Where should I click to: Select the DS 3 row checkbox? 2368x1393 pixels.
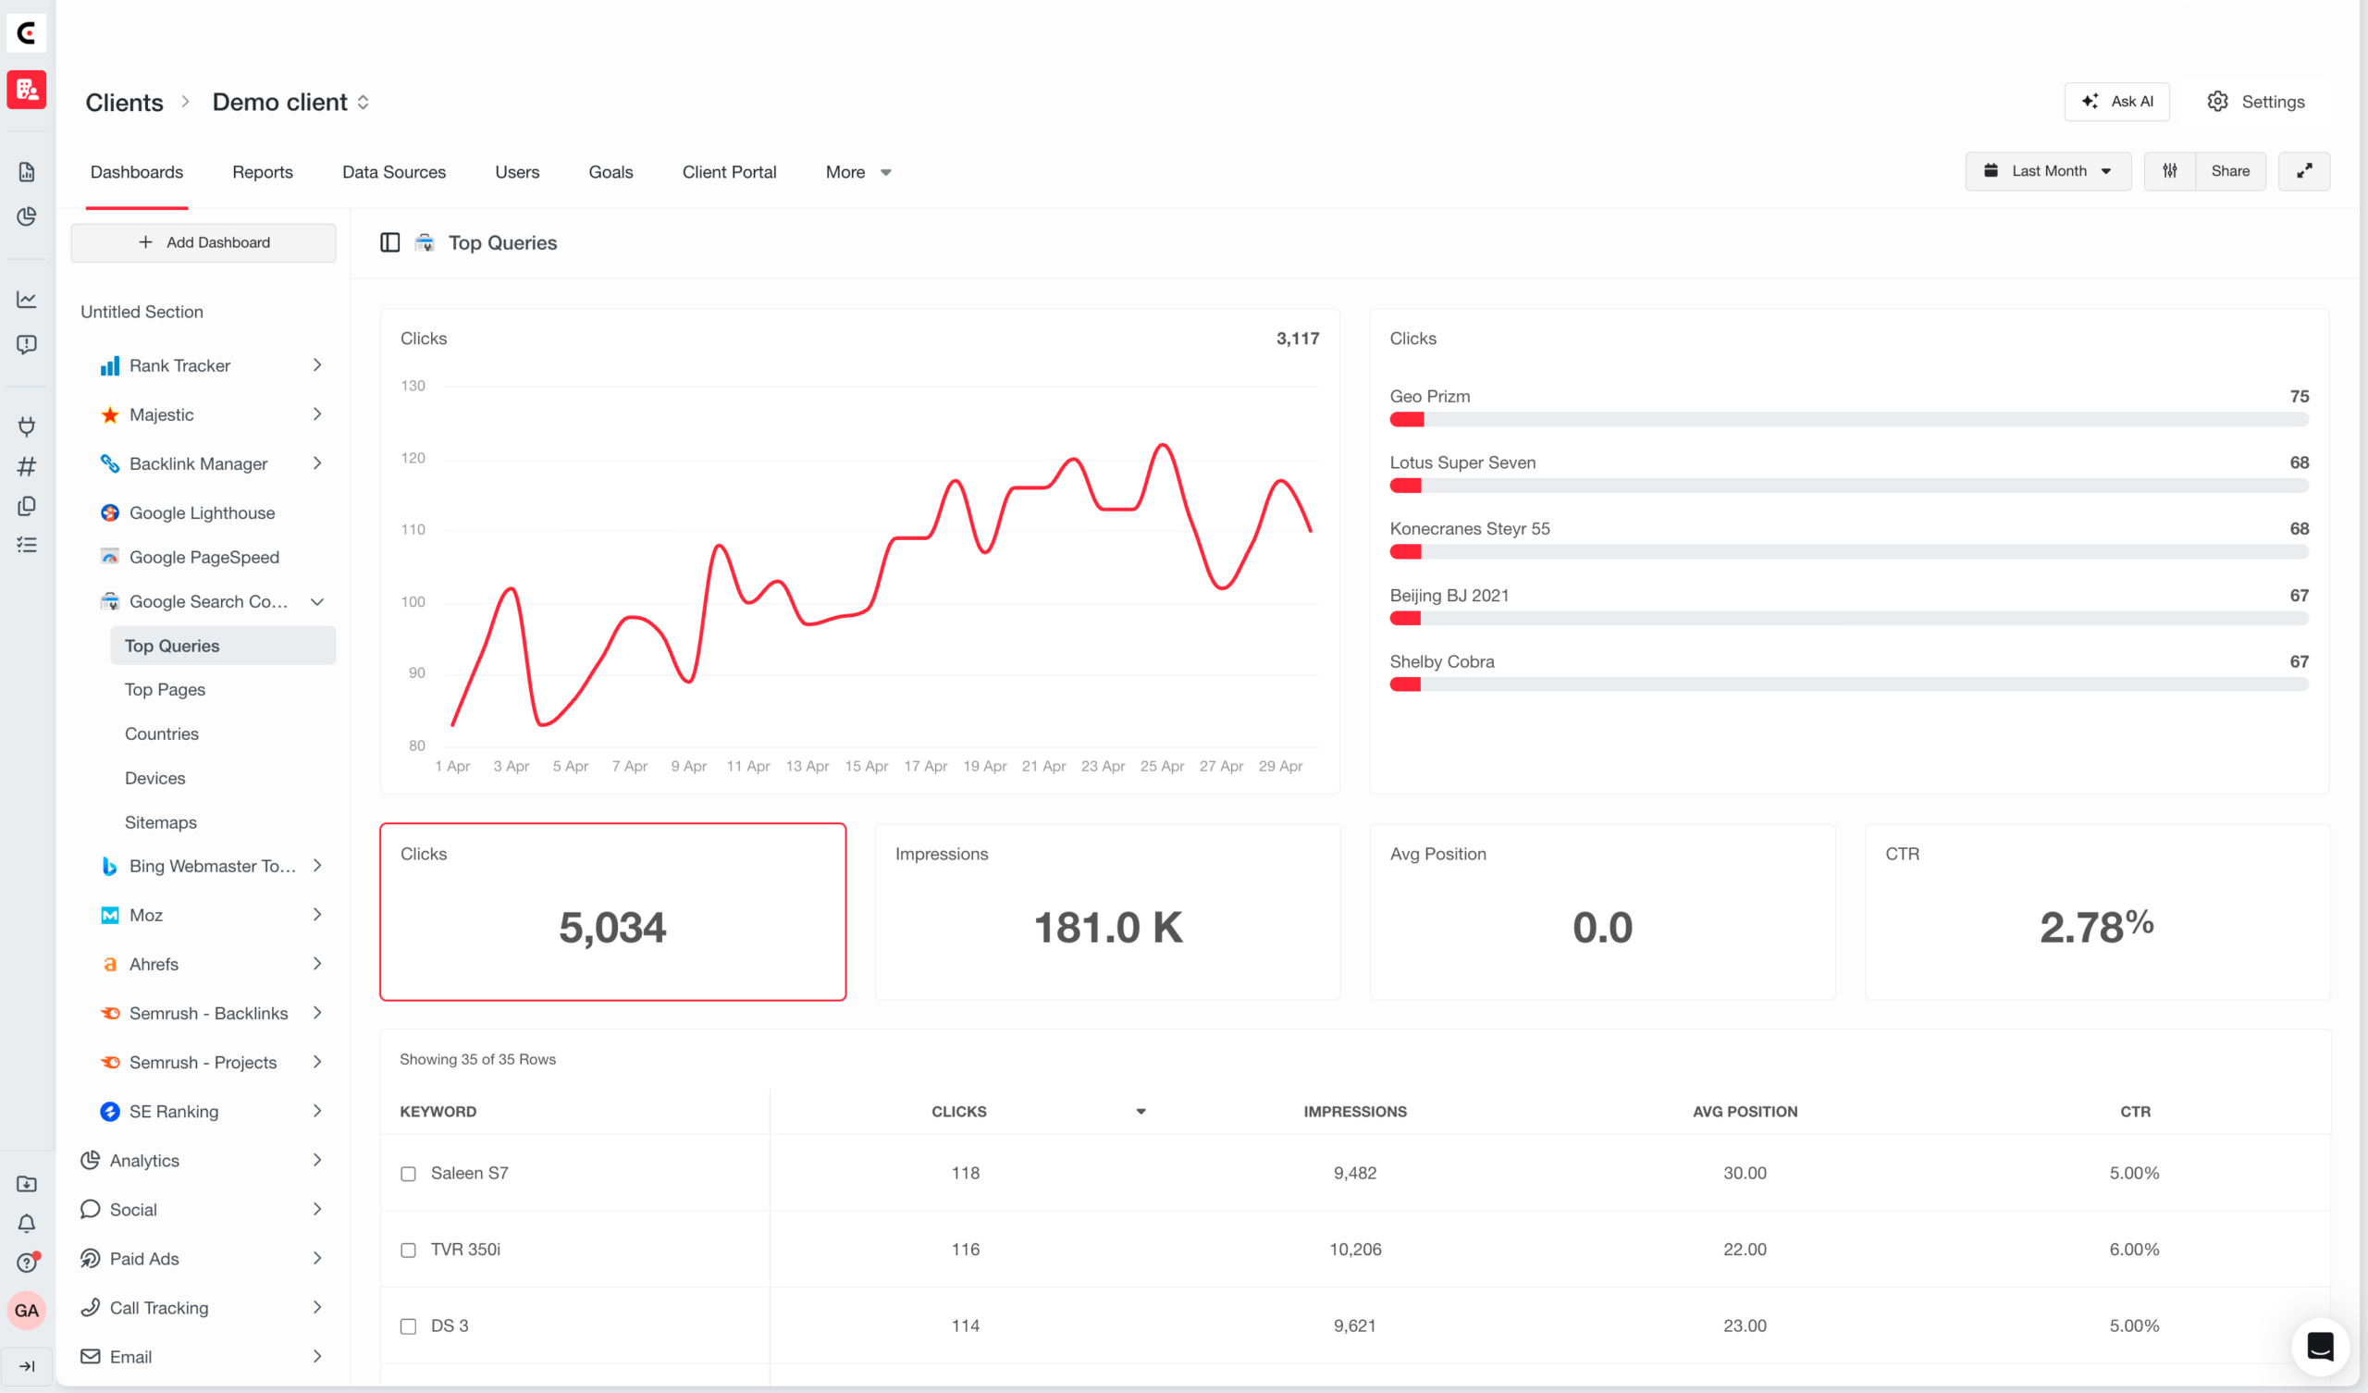tap(408, 1326)
